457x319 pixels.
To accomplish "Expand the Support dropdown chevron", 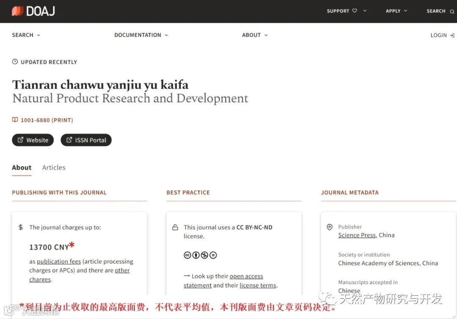I will pyautogui.click(x=365, y=11).
